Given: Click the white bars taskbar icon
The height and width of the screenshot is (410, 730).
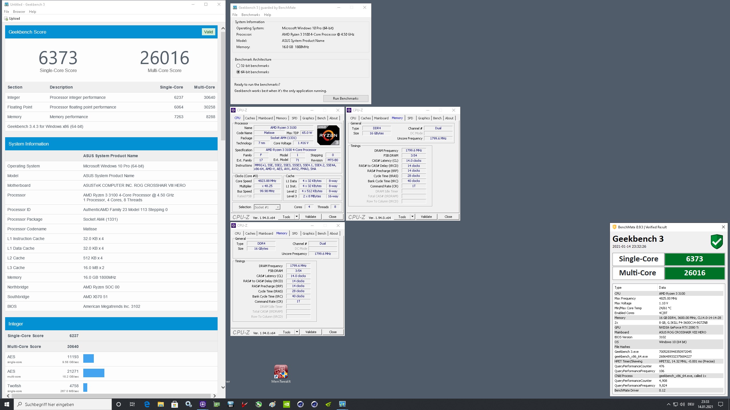Looking at the screenshot, I should pyautogui.click(x=230, y=404).
